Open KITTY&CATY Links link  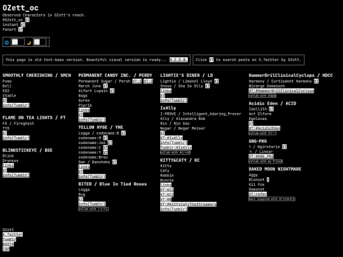point(166,185)
